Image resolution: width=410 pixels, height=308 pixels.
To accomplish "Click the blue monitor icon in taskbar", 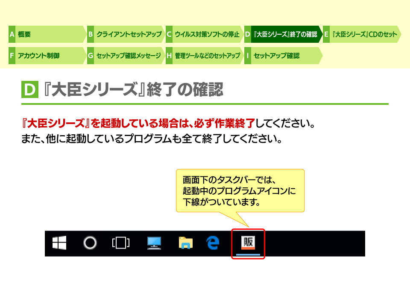I will [x=154, y=243].
